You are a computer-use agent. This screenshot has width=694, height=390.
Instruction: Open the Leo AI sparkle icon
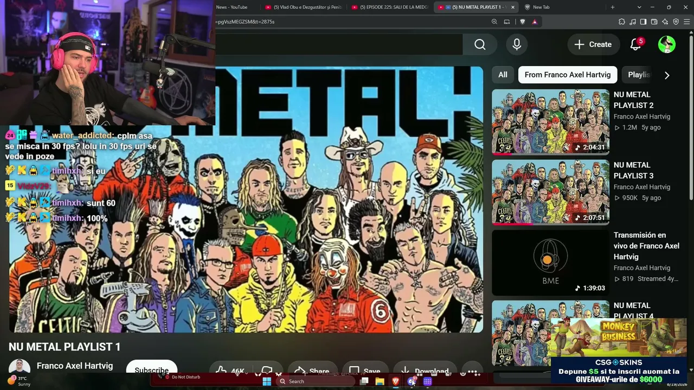pos(665,22)
